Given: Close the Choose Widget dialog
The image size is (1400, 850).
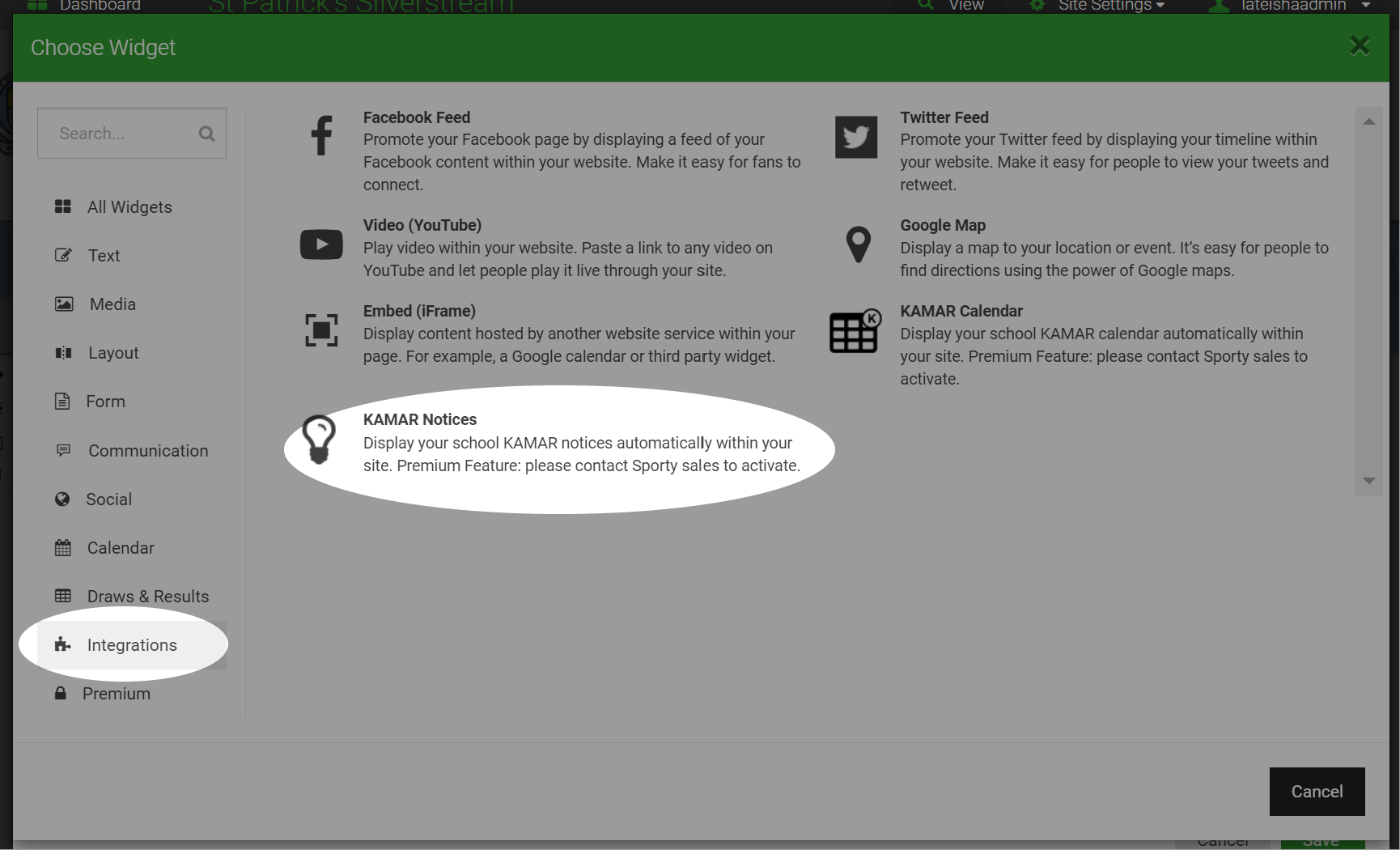Looking at the screenshot, I should tap(1360, 45).
